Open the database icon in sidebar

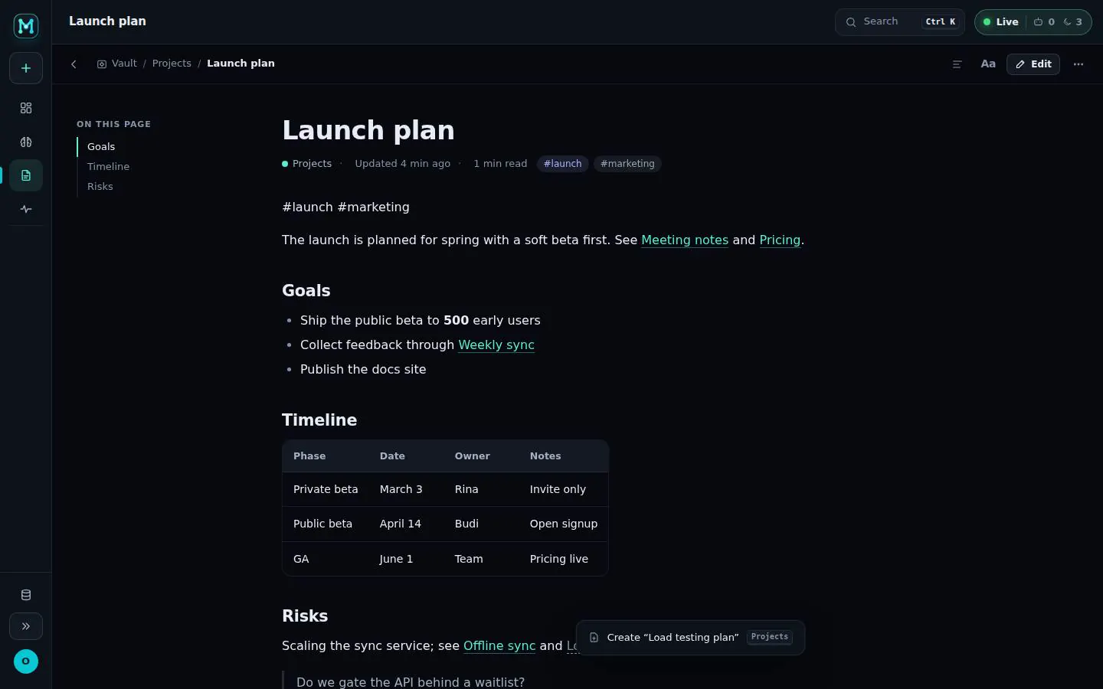(26, 595)
